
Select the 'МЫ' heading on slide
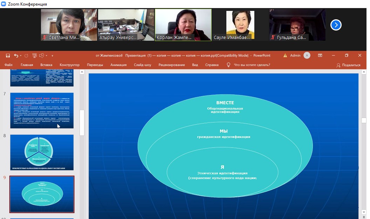coord(224,131)
